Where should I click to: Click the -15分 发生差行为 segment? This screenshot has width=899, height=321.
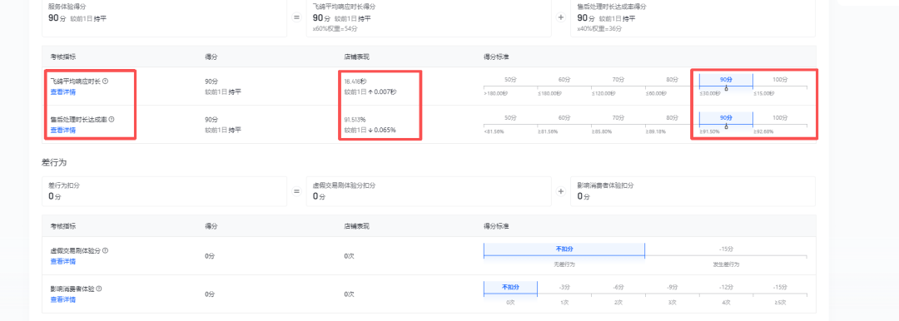pyautogui.click(x=726, y=249)
